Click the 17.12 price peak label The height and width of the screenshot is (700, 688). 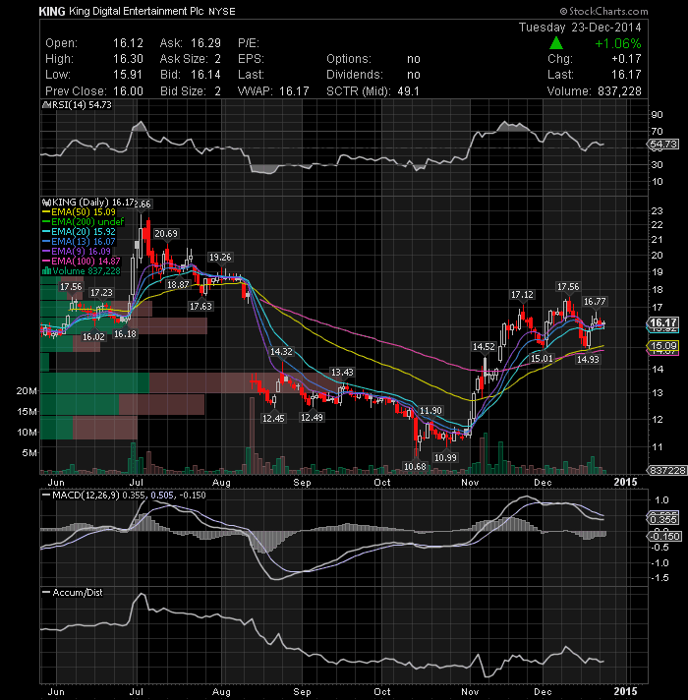(x=522, y=295)
